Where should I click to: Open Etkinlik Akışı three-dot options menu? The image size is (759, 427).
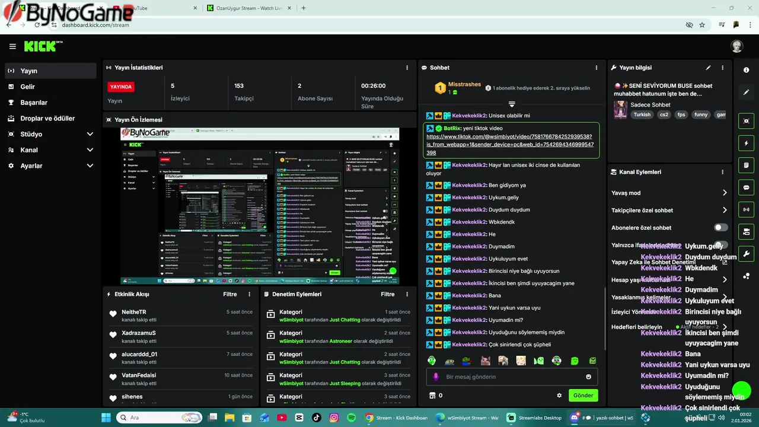249,294
